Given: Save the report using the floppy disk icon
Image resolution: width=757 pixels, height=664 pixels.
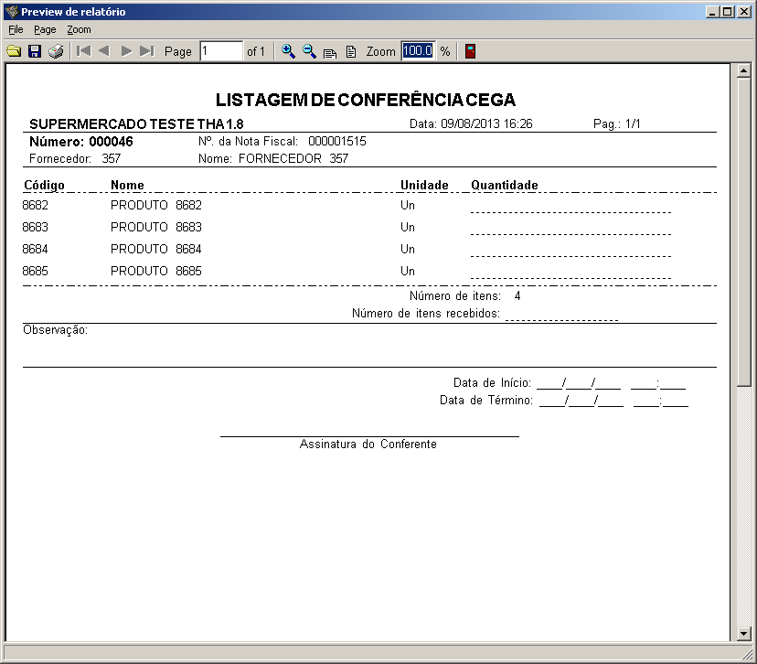Looking at the screenshot, I should pyautogui.click(x=35, y=51).
